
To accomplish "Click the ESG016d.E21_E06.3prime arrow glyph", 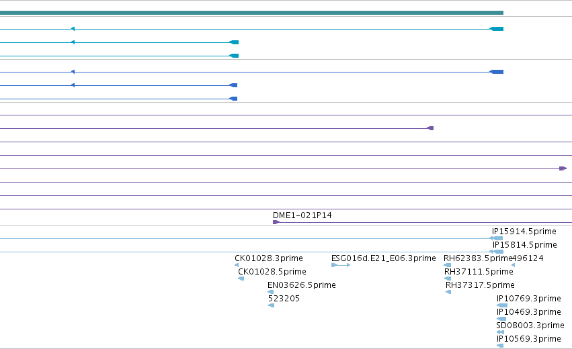I will coord(340,265).
